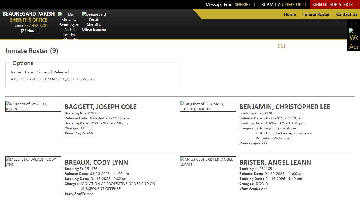Switch roster filter to Released inmates

[x=61, y=72]
